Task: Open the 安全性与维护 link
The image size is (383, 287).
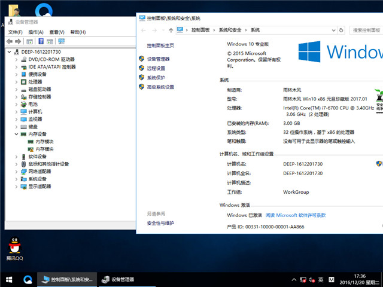Action: tap(160, 223)
